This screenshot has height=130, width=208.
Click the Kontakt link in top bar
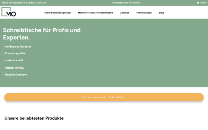(x=31, y=3)
